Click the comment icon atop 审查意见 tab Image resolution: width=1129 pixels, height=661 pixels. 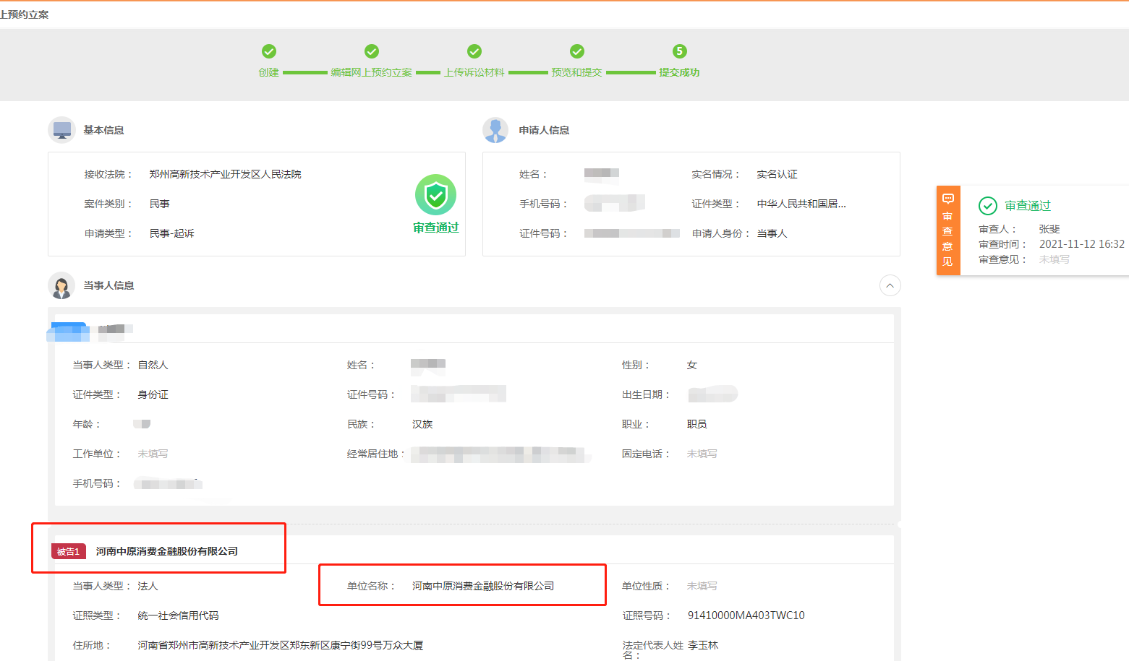[948, 199]
